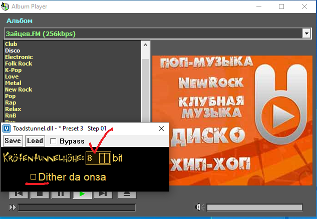Click the volume slider bar
Image resolution: width=317 pixels, height=219 pixels.
click(x=255, y=207)
